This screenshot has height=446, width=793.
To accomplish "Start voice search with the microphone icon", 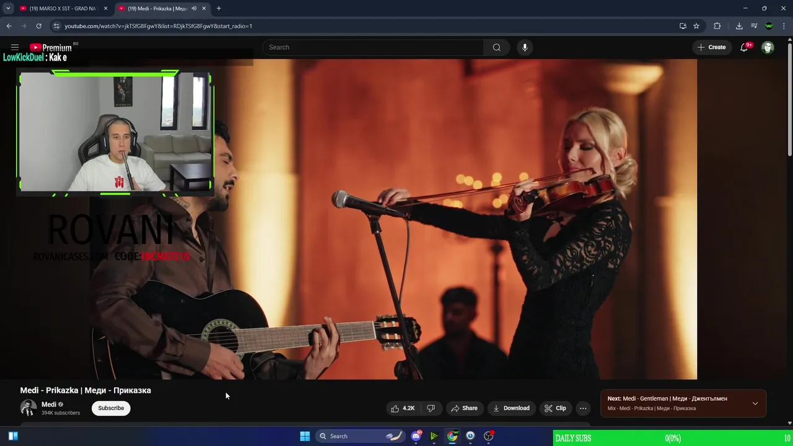I will coord(525,47).
